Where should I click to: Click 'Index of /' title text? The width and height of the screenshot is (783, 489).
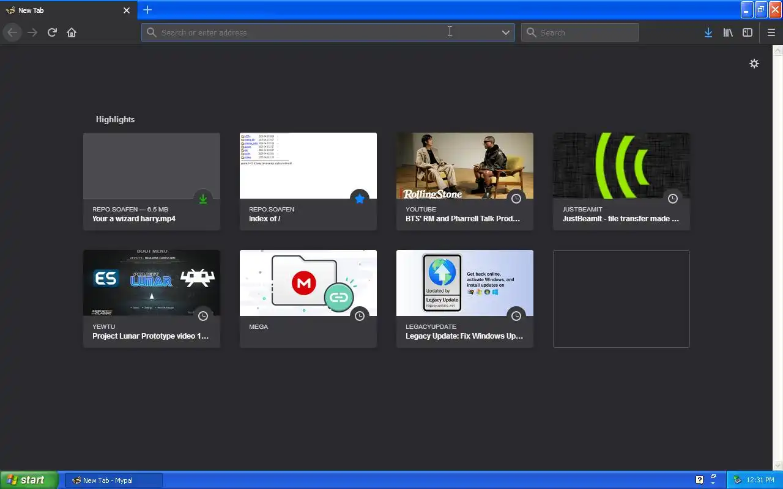point(265,219)
